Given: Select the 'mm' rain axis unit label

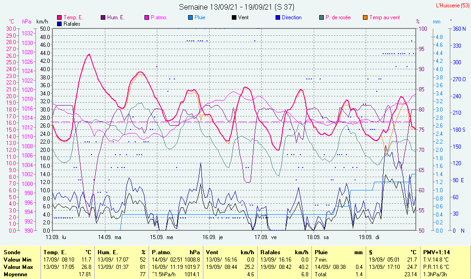Looking at the screenshot, I should (437, 22).
